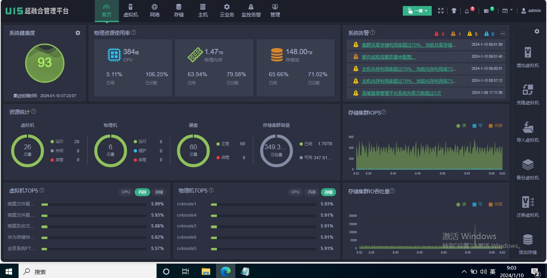Open alarm 连续登录管理平台失败次数超过3次
This screenshot has width=547, height=278.
point(401,93)
